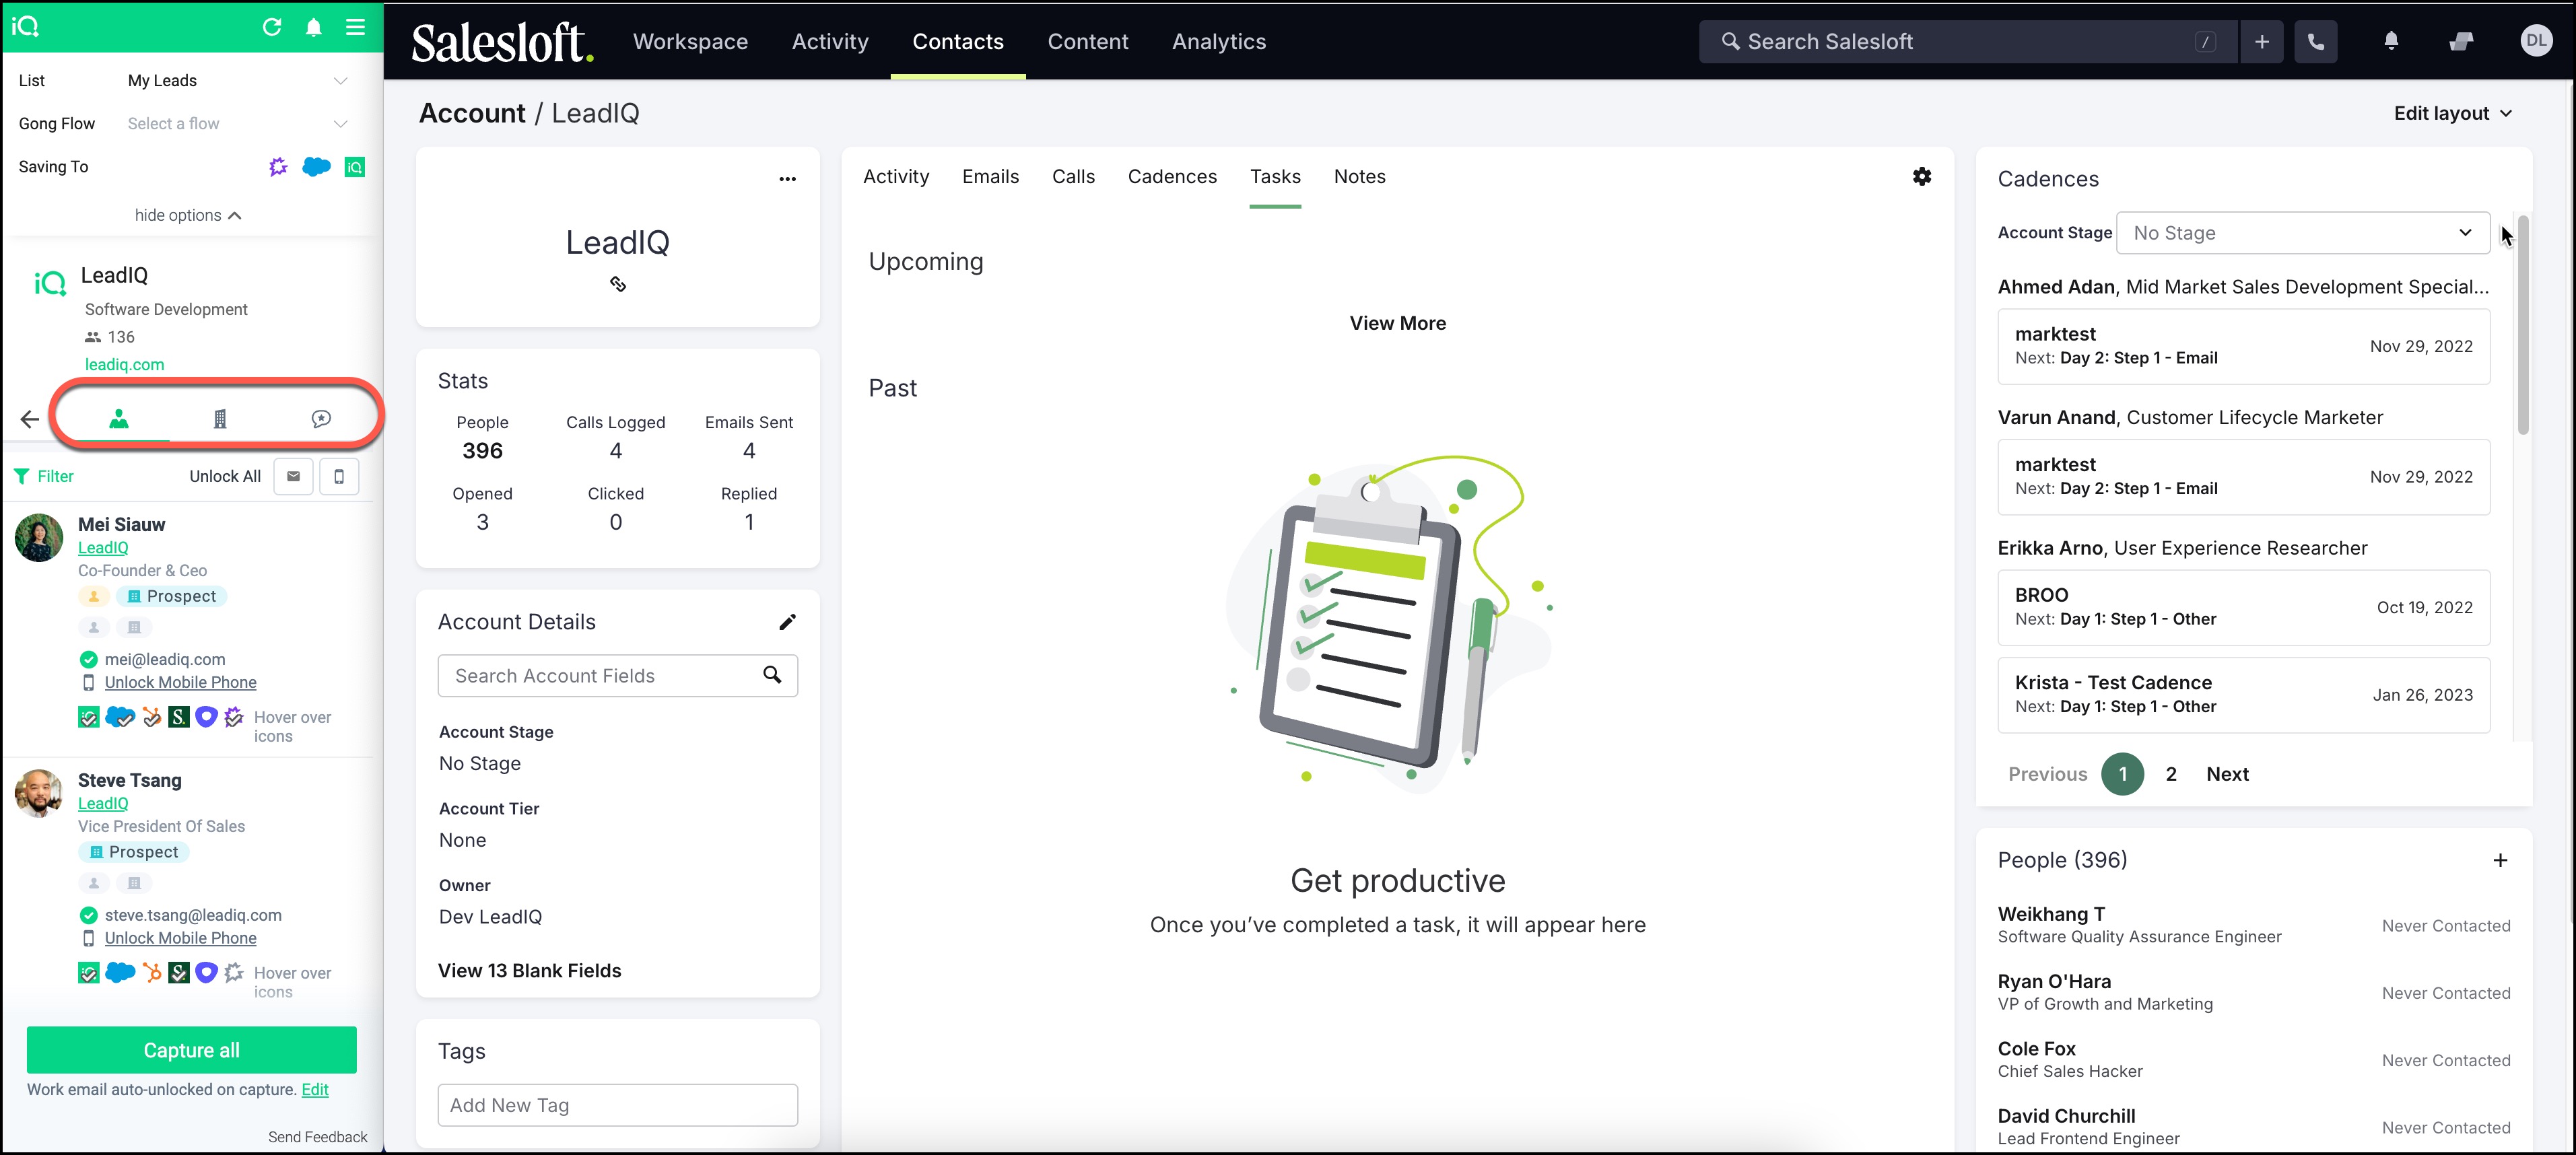The height and width of the screenshot is (1155, 2576).
Task: Open the Krista - Test Cadence card
Action: click(2243, 695)
